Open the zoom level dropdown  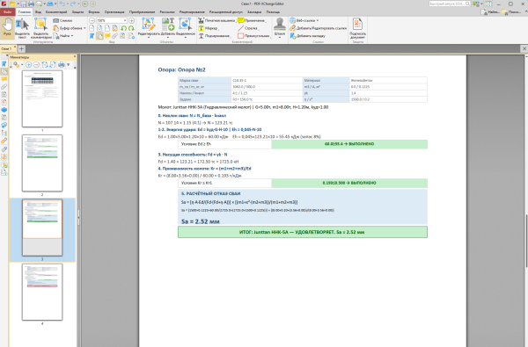[x=125, y=20]
